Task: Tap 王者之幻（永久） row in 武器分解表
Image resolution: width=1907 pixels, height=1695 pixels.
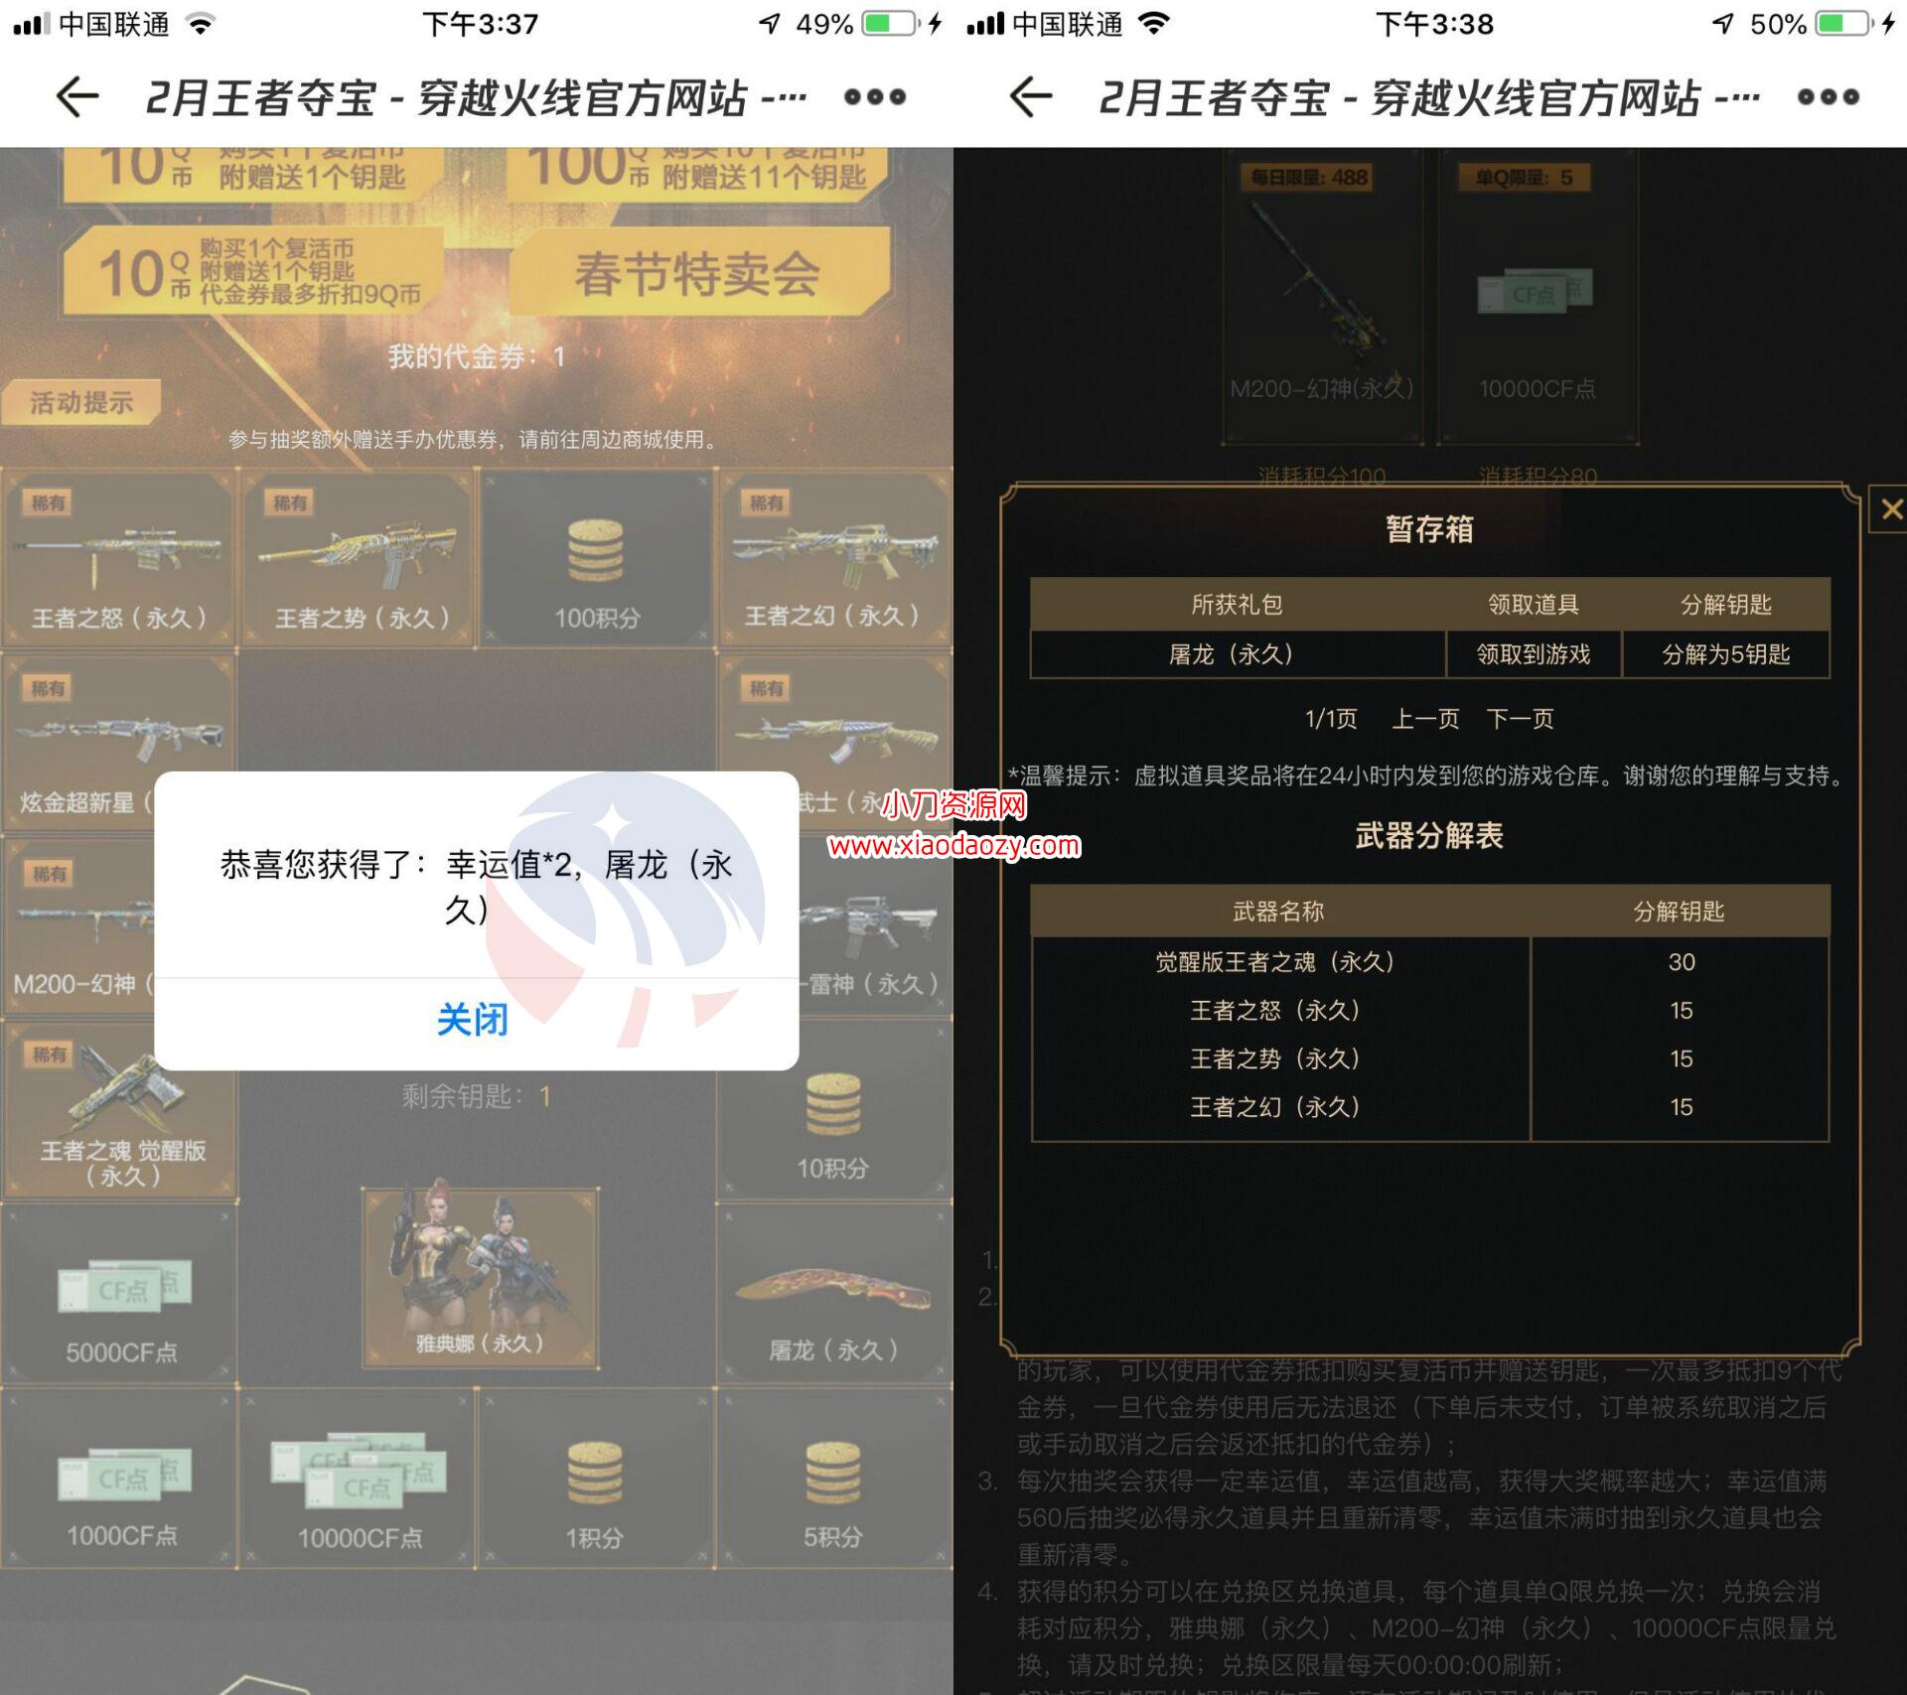Action: click(x=1430, y=1107)
